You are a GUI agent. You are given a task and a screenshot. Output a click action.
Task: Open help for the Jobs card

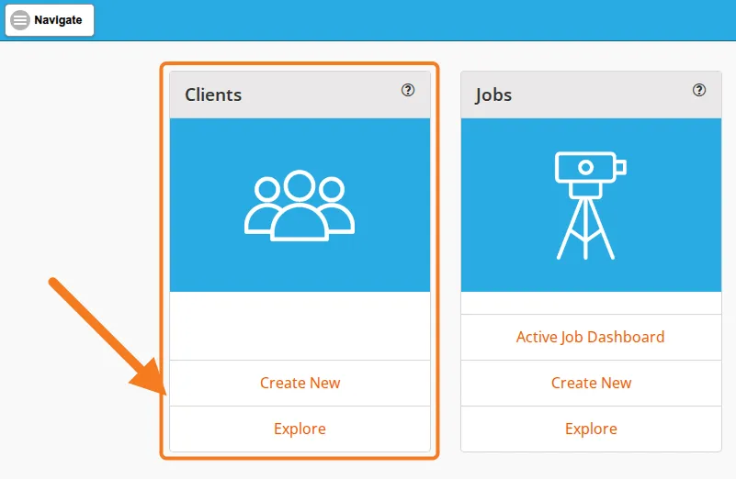point(699,90)
